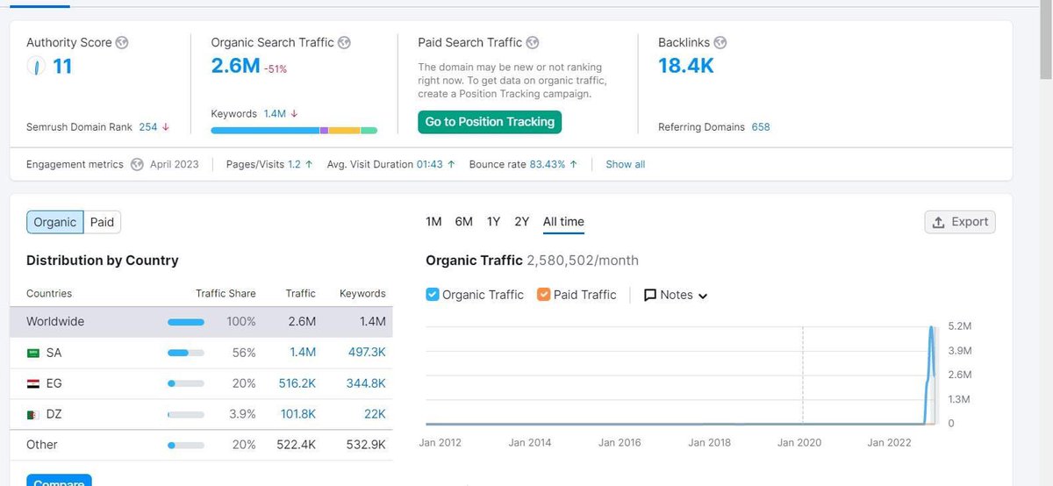Click the keywords distribution color bar

tap(294, 130)
